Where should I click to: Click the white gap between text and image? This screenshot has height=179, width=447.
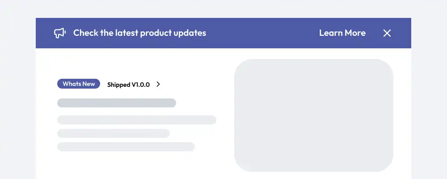click(225, 112)
